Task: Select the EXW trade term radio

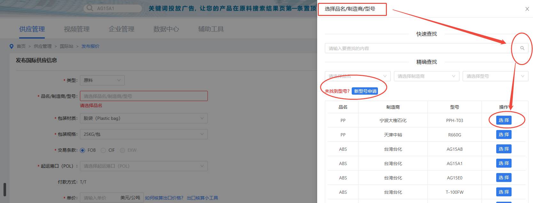Action: click(122, 150)
